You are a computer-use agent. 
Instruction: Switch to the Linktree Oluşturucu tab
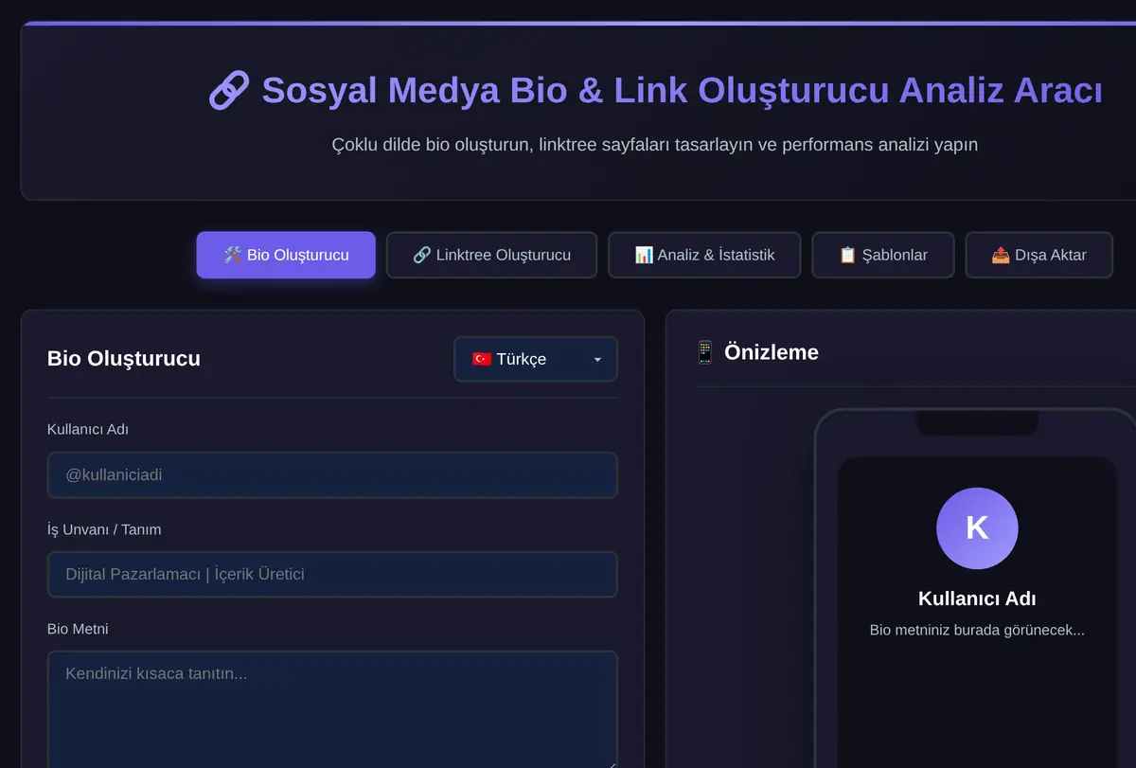(491, 255)
